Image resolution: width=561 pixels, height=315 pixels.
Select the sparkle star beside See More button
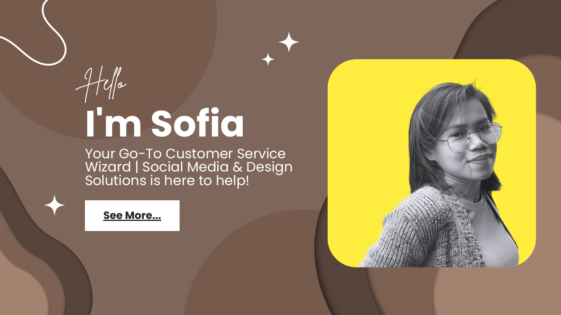click(x=55, y=205)
